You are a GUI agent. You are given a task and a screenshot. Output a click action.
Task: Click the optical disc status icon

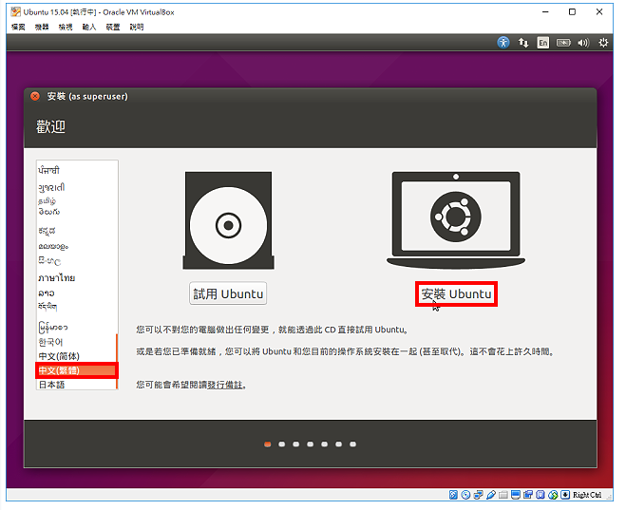[x=465, y=495]
